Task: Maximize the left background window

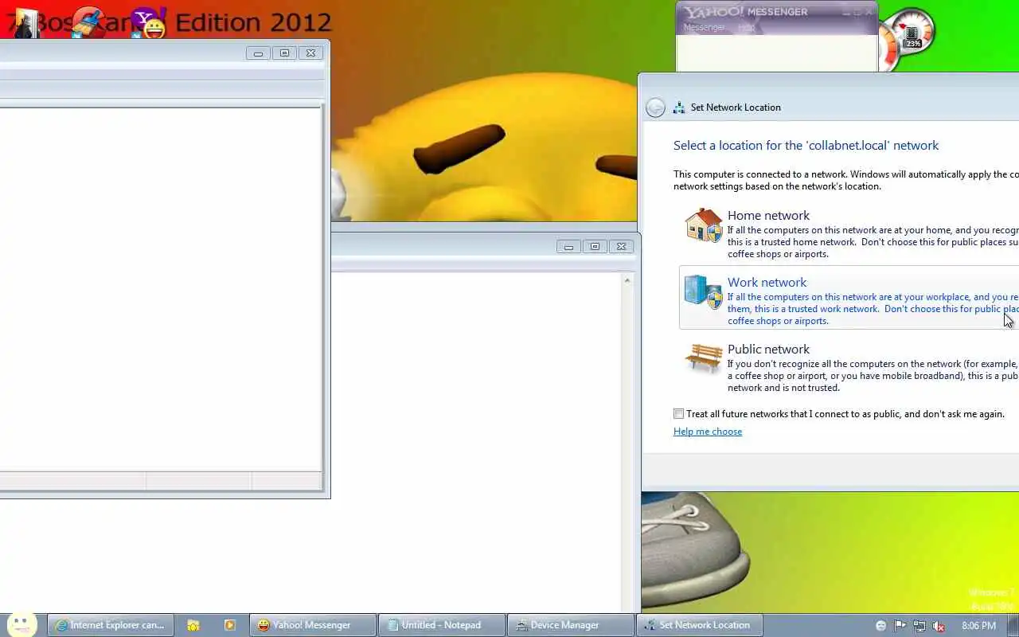Action: click(284, 53)
